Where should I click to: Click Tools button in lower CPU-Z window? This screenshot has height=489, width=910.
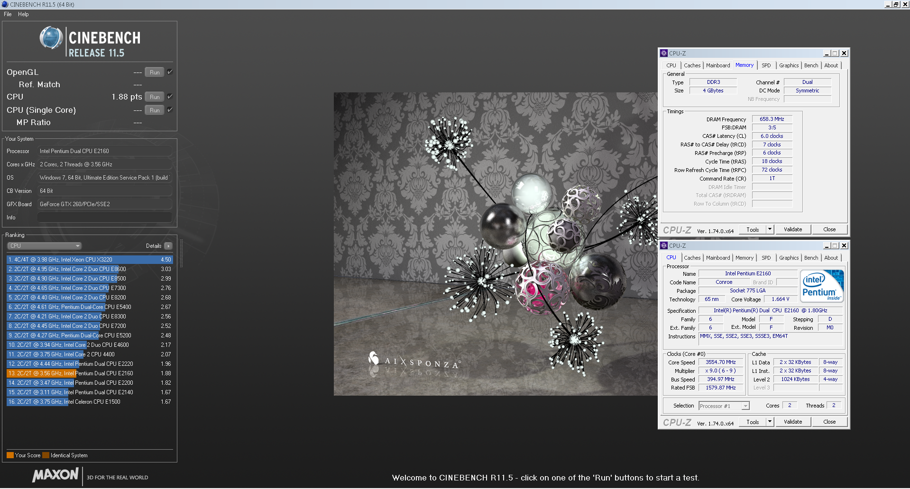click(753, 422)
